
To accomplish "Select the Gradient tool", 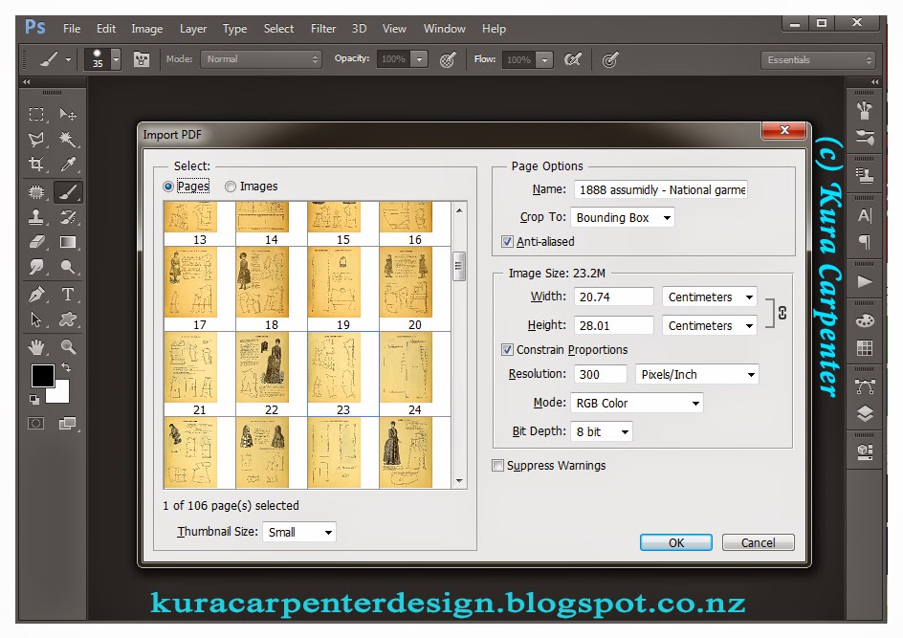I will tap(68, 242).
